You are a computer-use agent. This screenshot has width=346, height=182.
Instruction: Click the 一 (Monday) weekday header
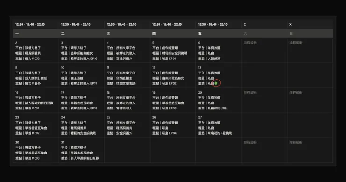(x=17, y=34)
